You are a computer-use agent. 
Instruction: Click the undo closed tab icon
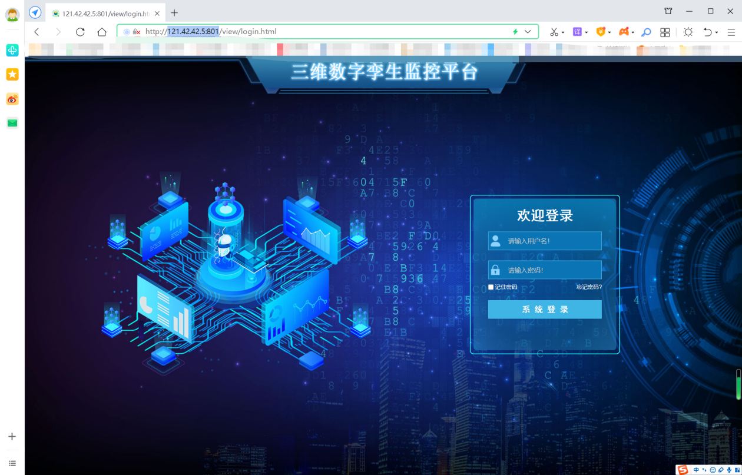[x=708, y=32]
